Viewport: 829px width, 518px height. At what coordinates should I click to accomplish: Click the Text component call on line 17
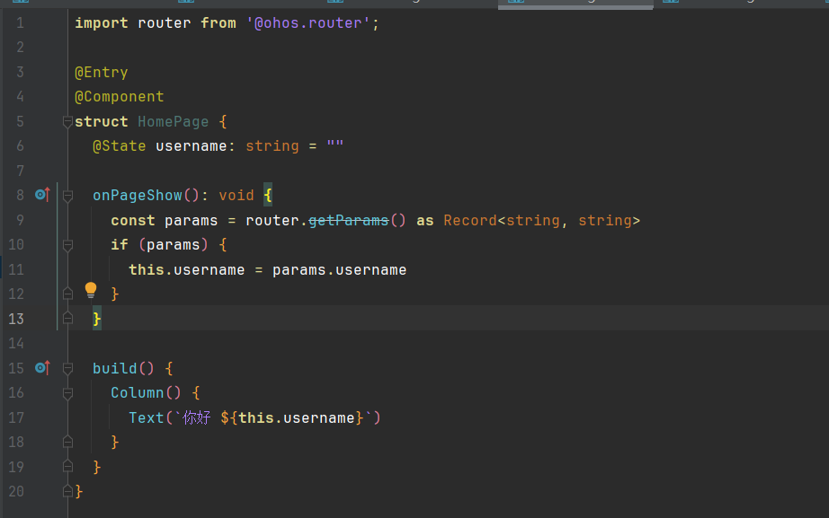pyautogui.click(x=147, y=417)
